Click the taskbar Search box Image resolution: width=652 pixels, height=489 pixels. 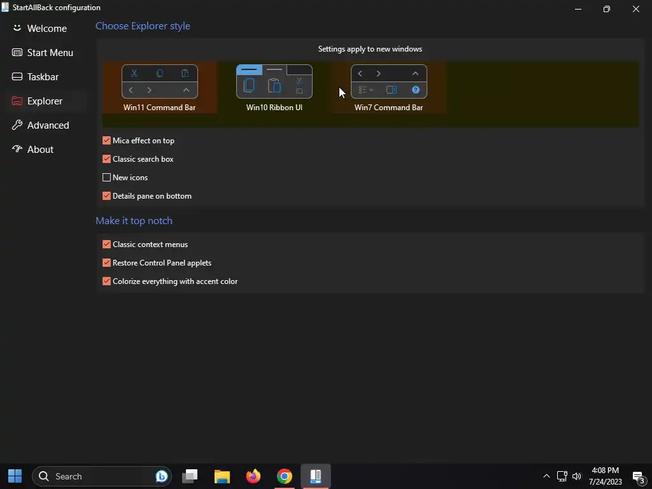click(102, 476)
